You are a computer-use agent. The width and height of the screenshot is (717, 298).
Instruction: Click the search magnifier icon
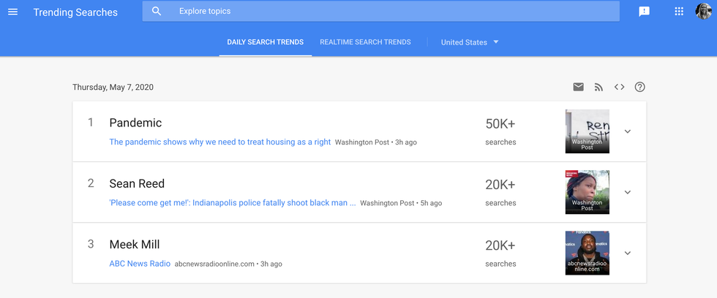pos(157,12)
